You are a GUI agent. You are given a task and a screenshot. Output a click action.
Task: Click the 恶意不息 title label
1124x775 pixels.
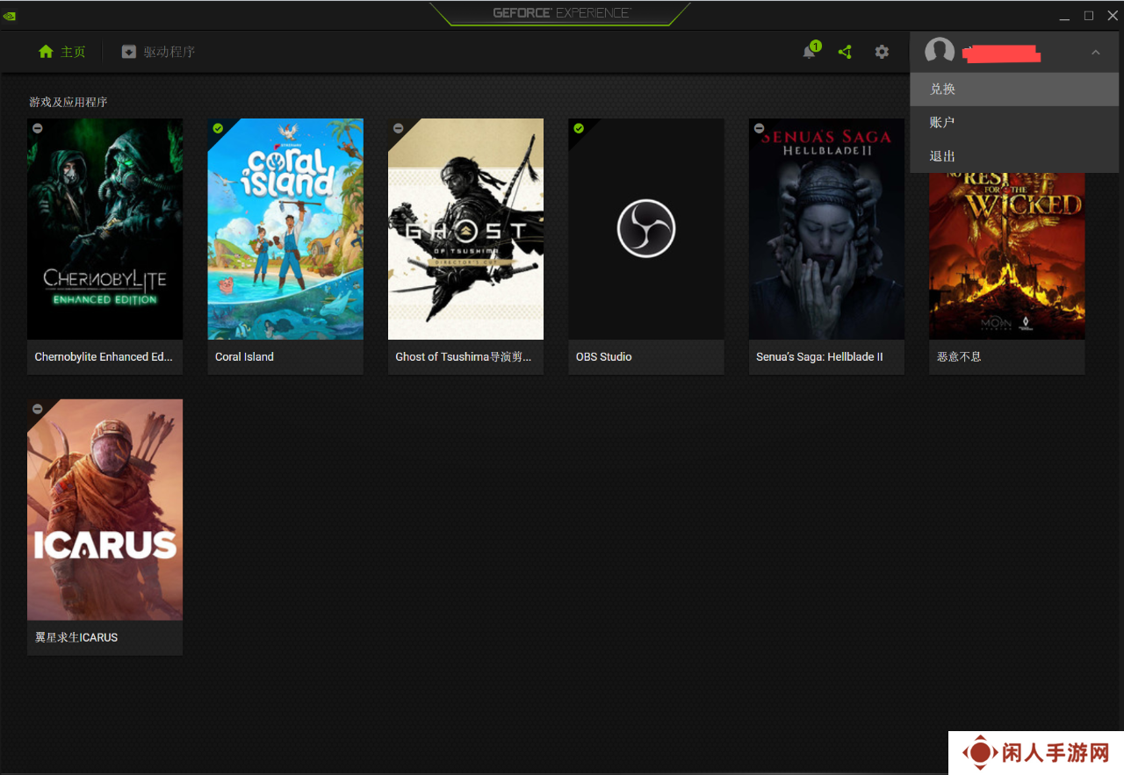tap(959, 357)
